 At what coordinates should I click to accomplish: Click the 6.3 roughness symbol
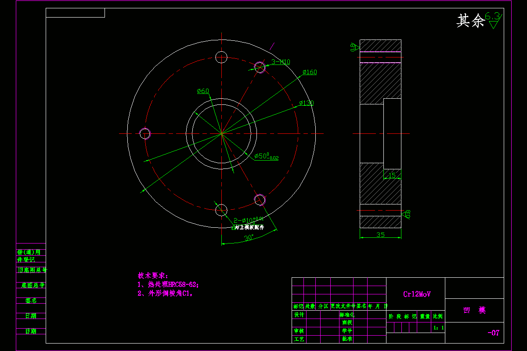(494, 20)
